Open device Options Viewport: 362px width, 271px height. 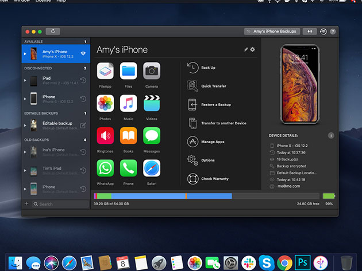(x=201, y=160)
